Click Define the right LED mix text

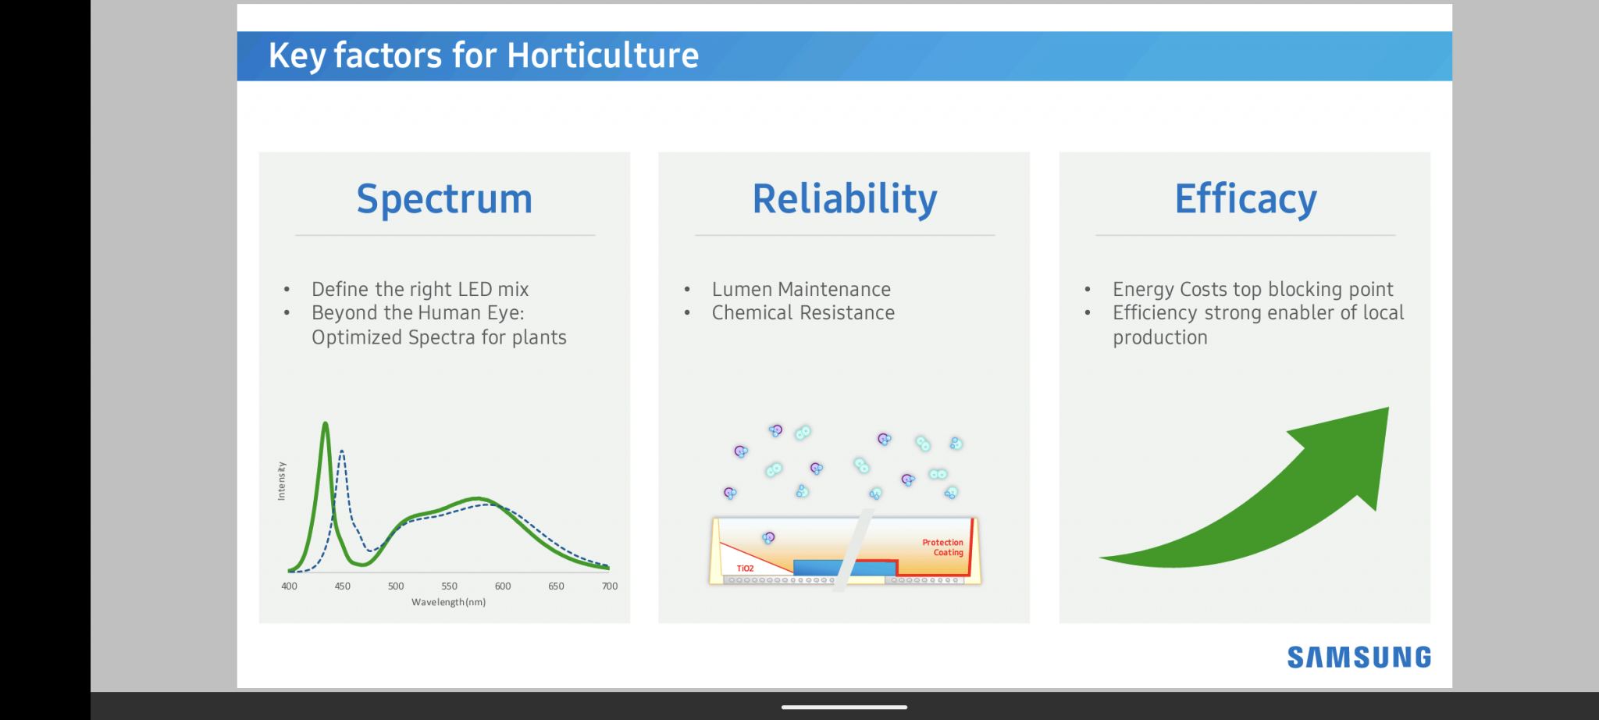(x=420, y=290)
